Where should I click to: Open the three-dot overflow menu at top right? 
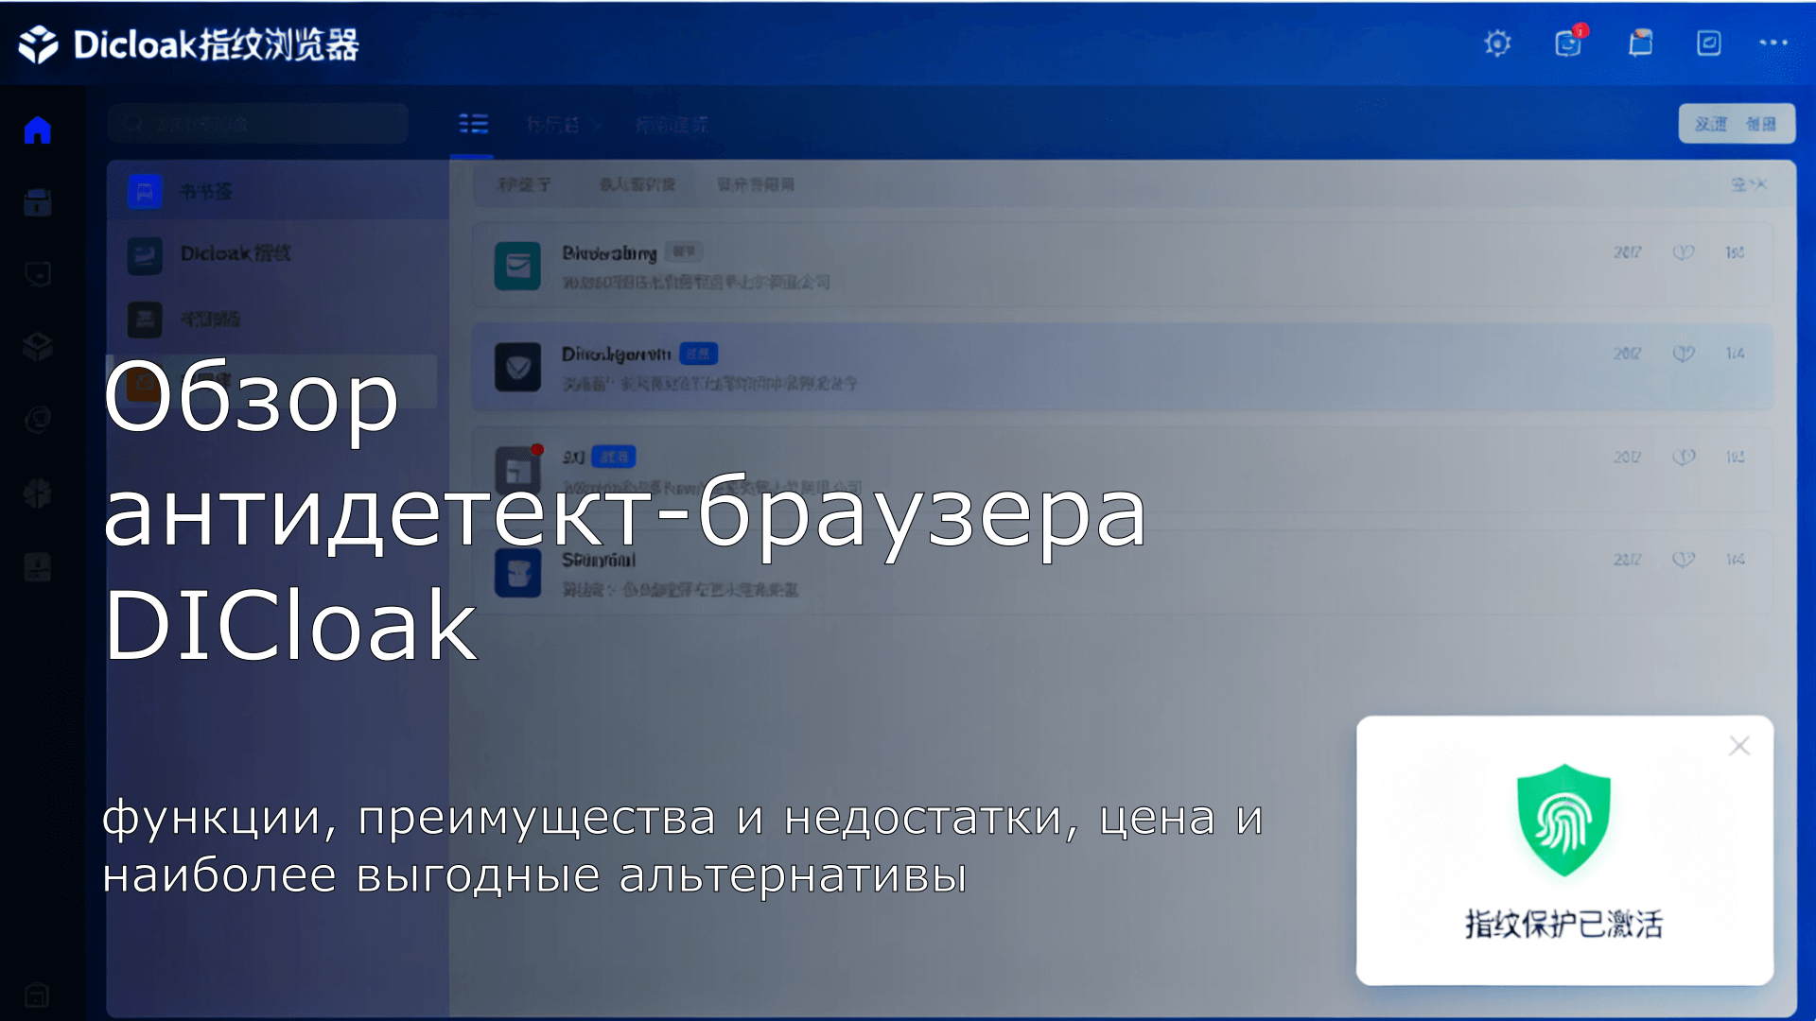click(x=1773, y=43)
